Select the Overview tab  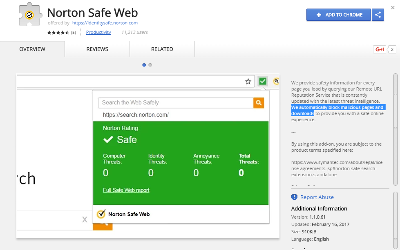pos(32,49)
